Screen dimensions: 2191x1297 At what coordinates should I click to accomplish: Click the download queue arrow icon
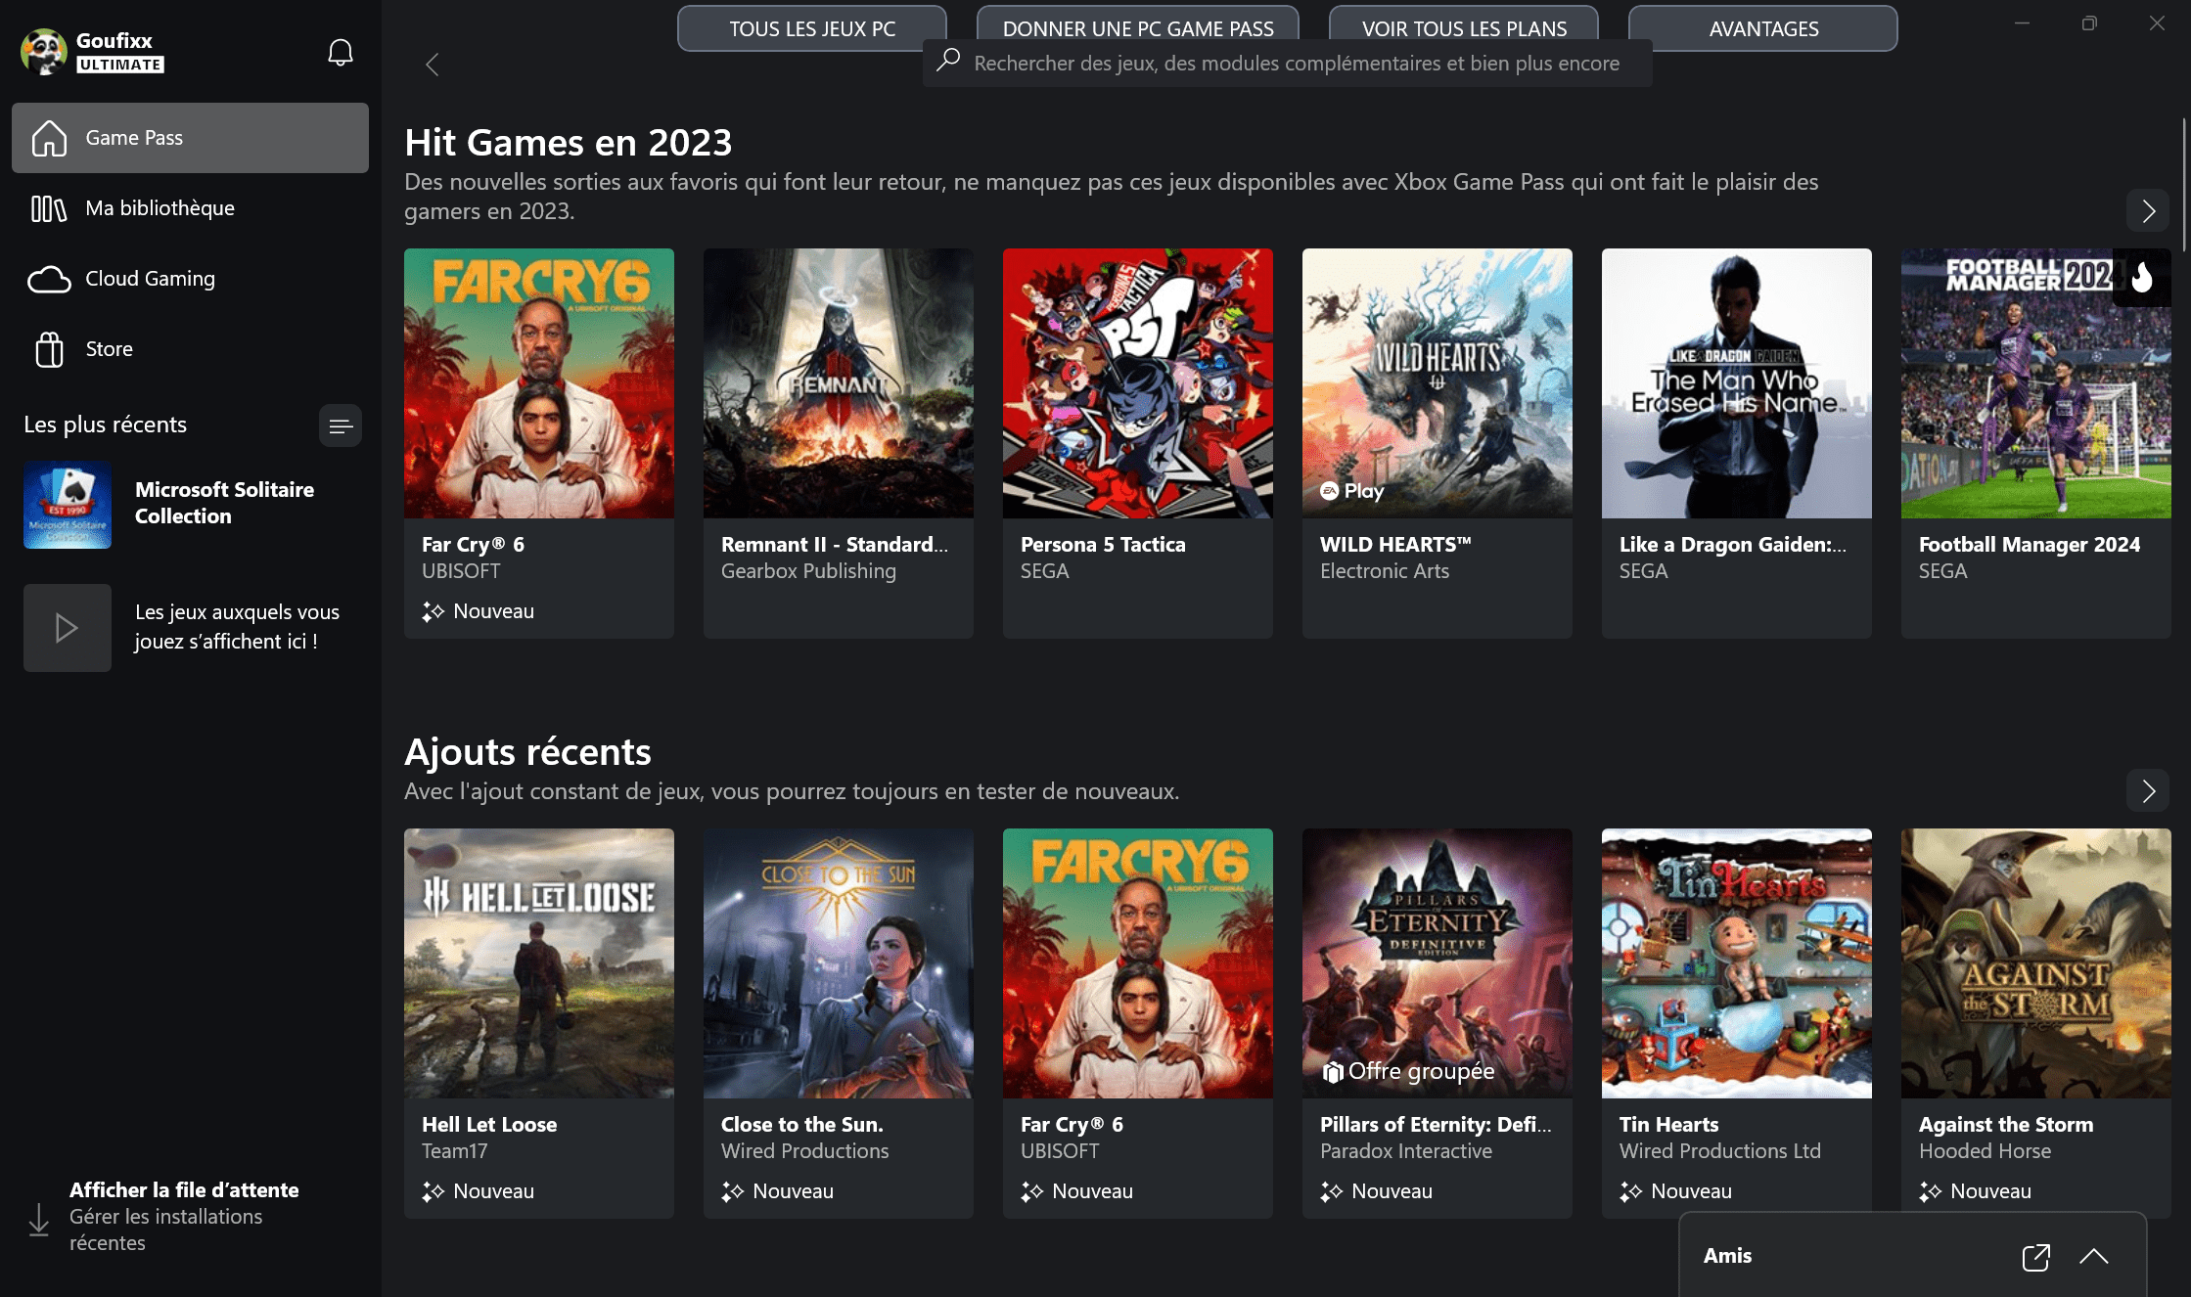tap(39, 1219)
